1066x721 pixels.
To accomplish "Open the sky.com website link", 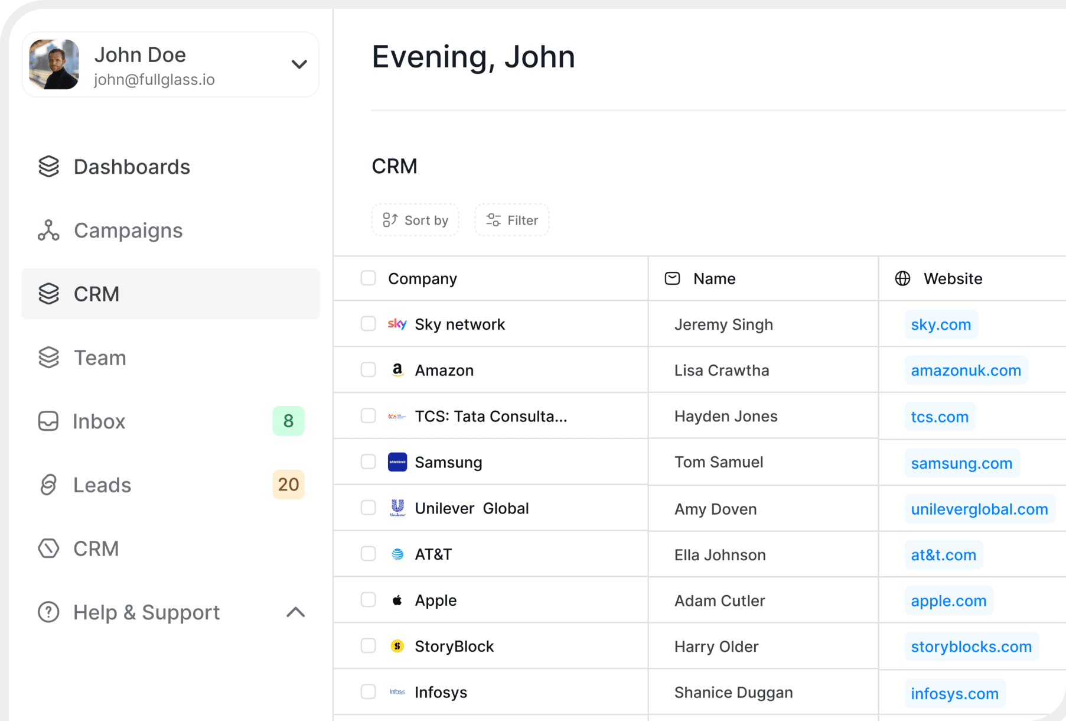I will coord(941,324).
